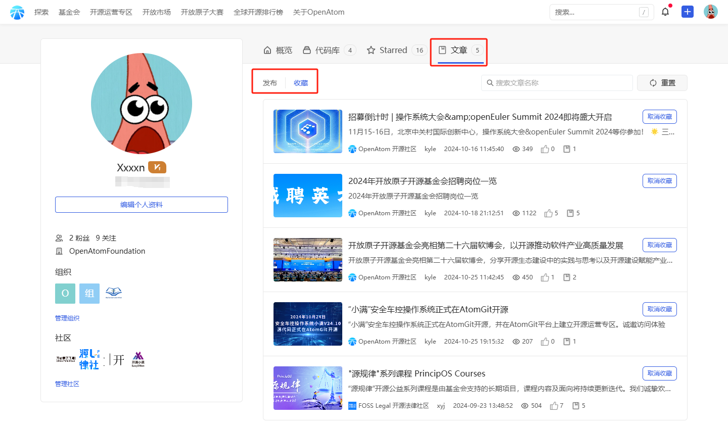Open 全球开源排行榜
This screenshot has width=728, height=427.
click(x=258, y=12)
